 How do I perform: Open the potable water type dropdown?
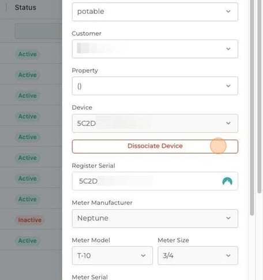point(155,12)
